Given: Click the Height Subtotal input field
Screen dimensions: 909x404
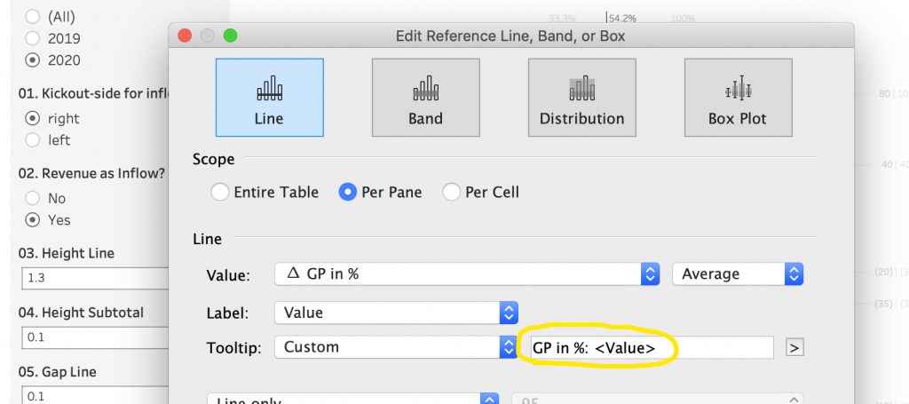Looking at the screenshot, I should (x=95, y=337).
